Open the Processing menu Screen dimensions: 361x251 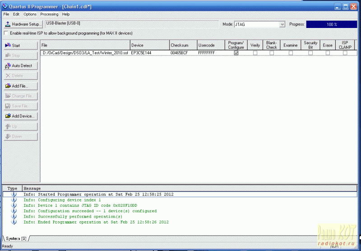(x=49, y=14)
